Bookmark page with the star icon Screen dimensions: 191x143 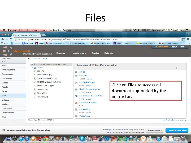[x=179, y=39]
